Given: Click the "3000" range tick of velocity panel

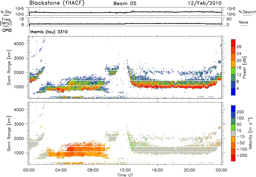Looking at the screenshot, I should click(19, 124).
